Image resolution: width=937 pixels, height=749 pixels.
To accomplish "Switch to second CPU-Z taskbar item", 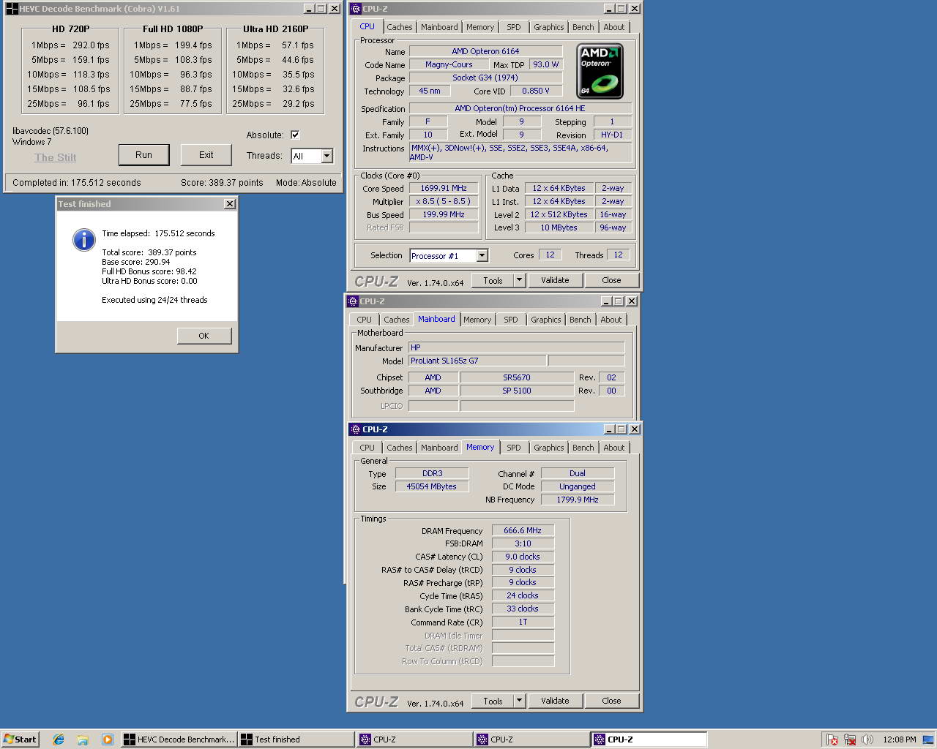I will (531, 739).
